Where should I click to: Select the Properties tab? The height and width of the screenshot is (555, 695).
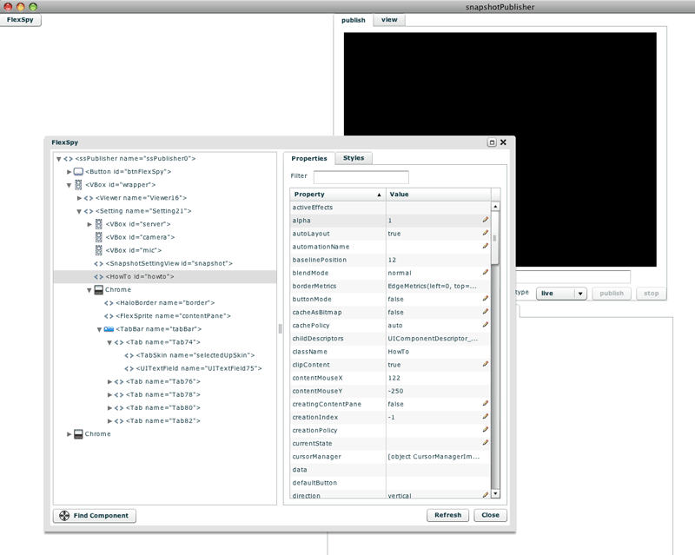click(309, 158)
